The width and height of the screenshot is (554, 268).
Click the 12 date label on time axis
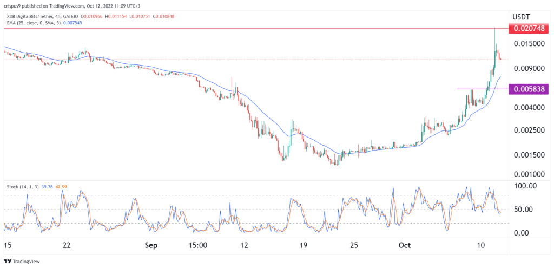[x=244, y=245]
